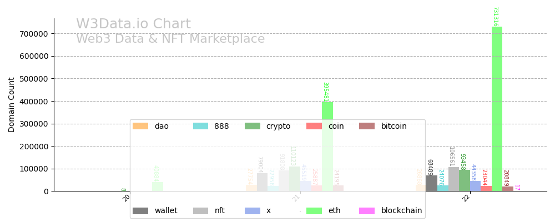
Task: Click the 888 legend color swatch
Action: tap(200, 126)
